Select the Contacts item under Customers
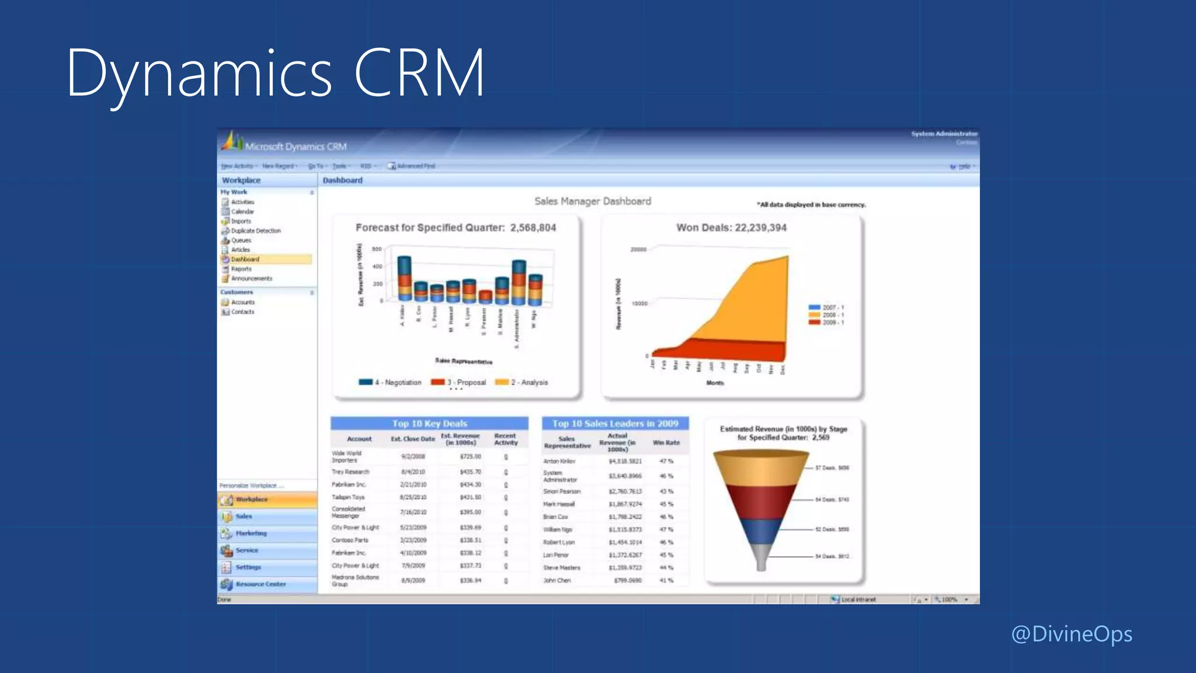The height and width of the screenshot is (673, 1196). (242, 312)
